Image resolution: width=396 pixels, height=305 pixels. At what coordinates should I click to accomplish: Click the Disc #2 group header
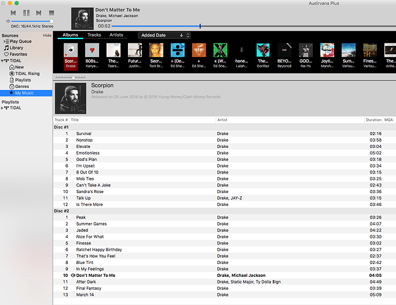tap(225, 211)
